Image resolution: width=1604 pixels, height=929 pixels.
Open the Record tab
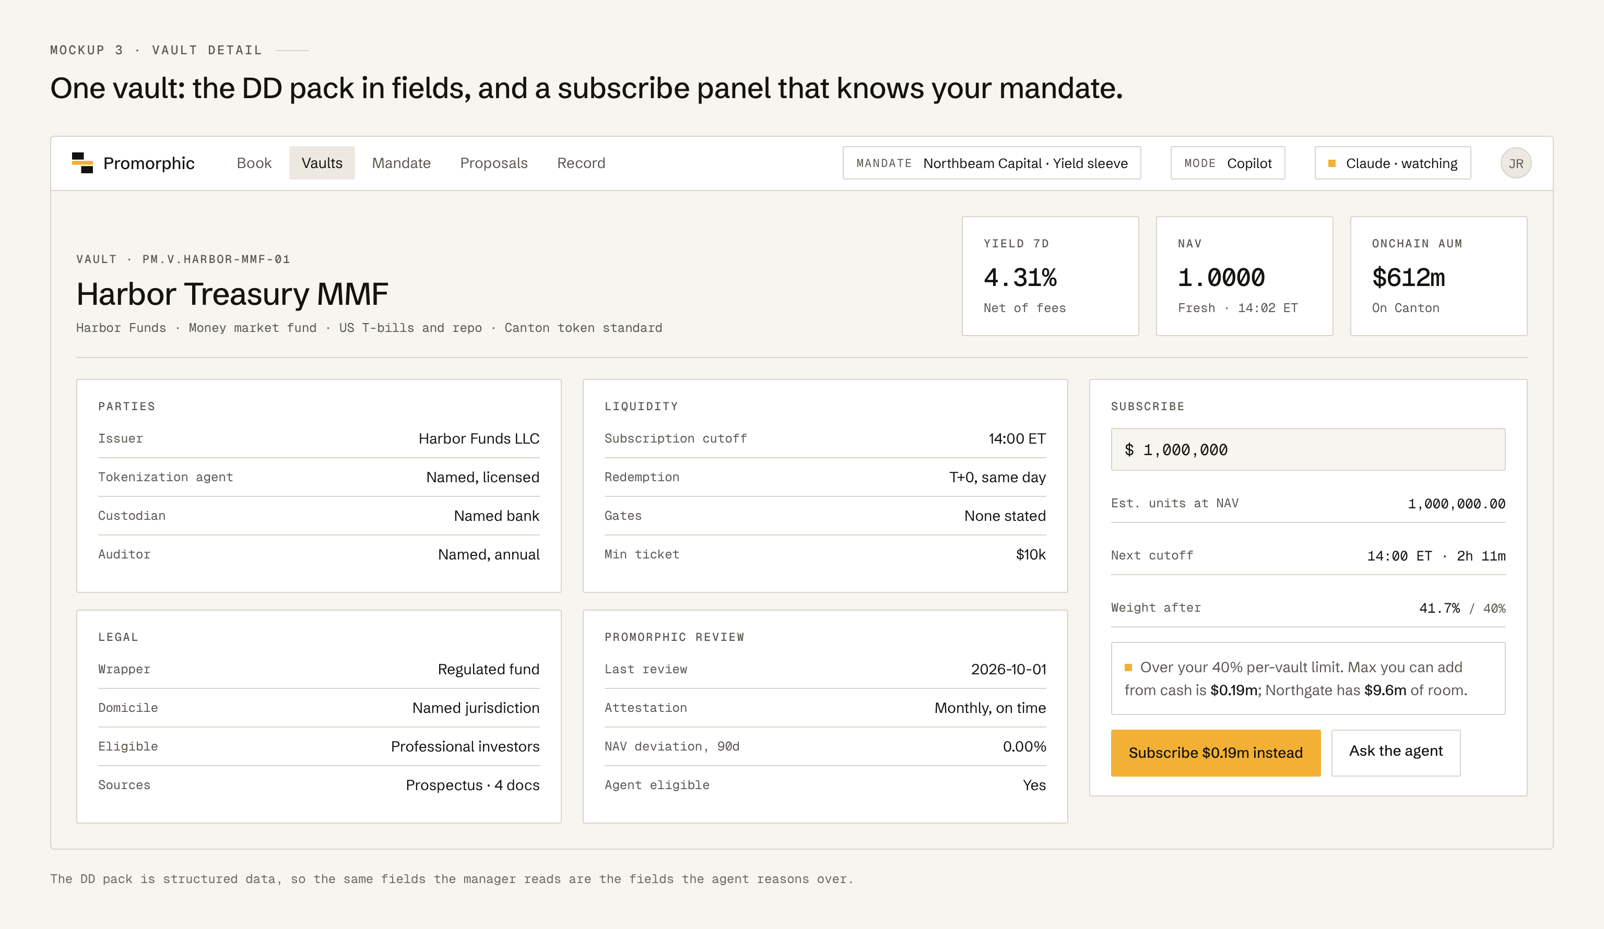click(581, 163)
